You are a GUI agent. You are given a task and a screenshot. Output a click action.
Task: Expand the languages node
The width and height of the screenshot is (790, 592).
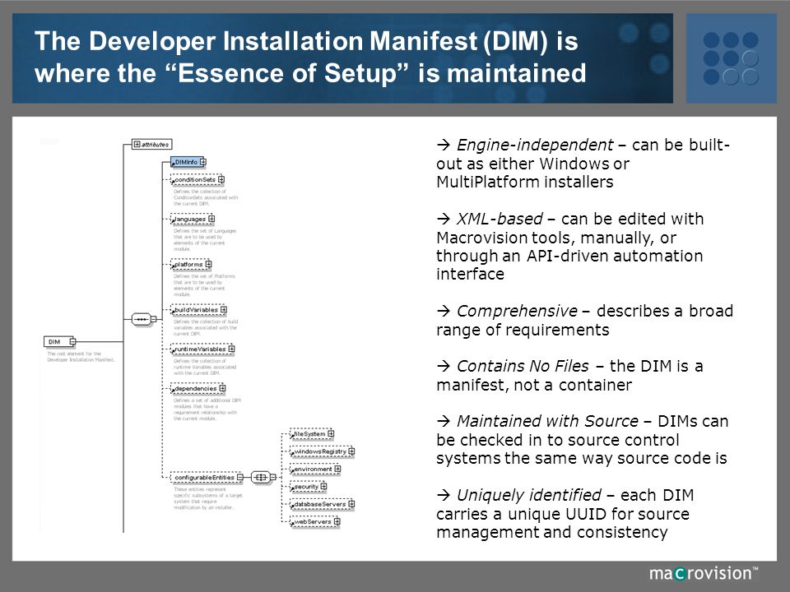[x=211, y=219]
